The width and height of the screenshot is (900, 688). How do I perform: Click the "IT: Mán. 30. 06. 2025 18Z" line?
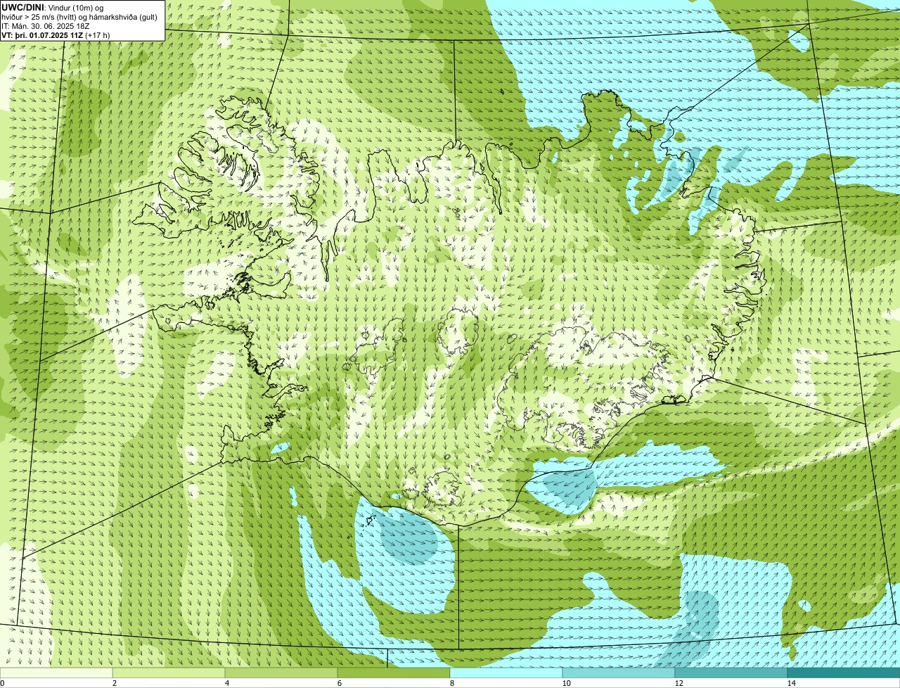coord(45,25)
